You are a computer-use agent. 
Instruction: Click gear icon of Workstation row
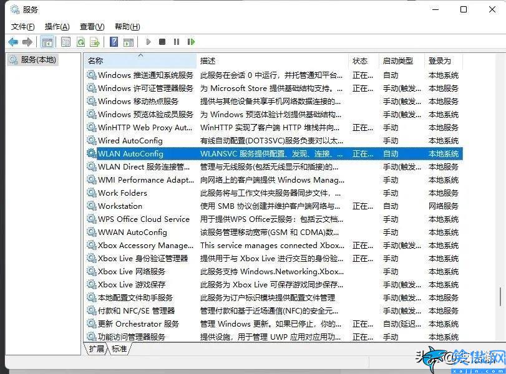[x=92, y=206]
